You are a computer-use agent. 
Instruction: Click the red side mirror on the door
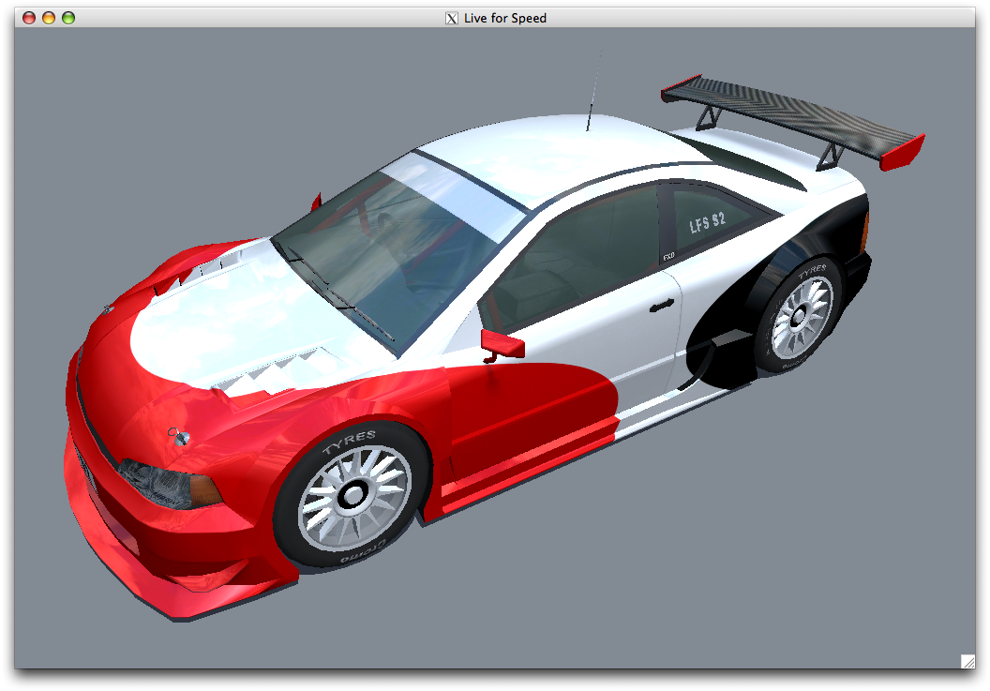pos(502,345)
